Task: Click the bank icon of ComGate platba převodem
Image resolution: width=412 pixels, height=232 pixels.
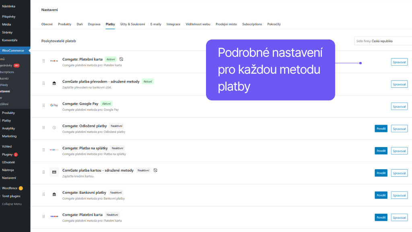Action: tap(54, 83)
